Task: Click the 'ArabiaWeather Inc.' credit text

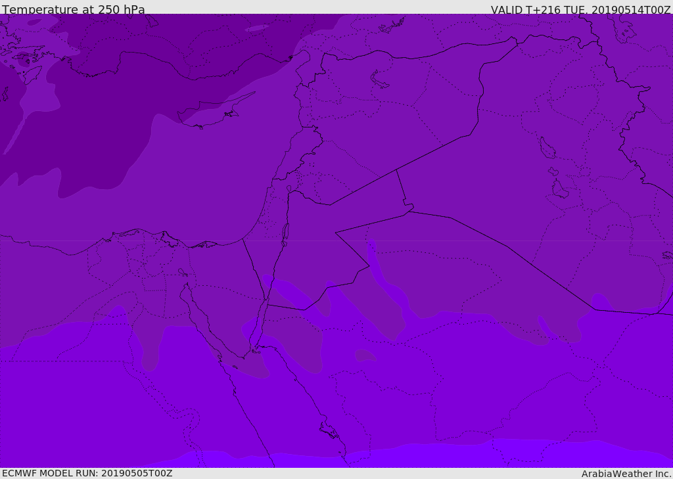Action: click(x=626, y=474)
